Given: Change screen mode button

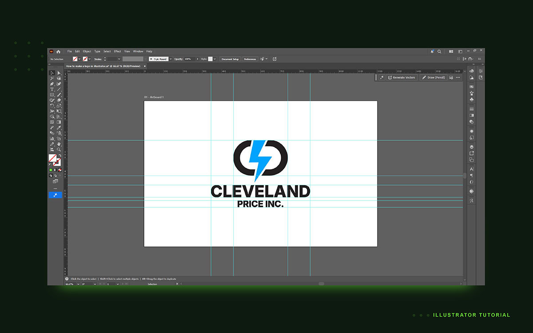Looking at the screenshot, I should [55, 181].
